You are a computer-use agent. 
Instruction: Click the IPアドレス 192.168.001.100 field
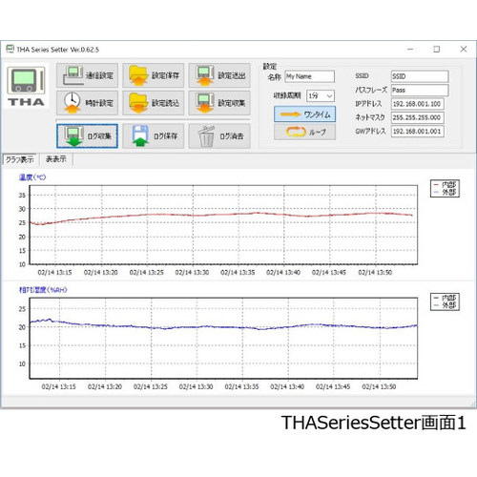[417, 104]
